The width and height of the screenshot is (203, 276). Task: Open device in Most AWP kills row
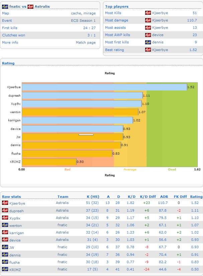(158, 35)
